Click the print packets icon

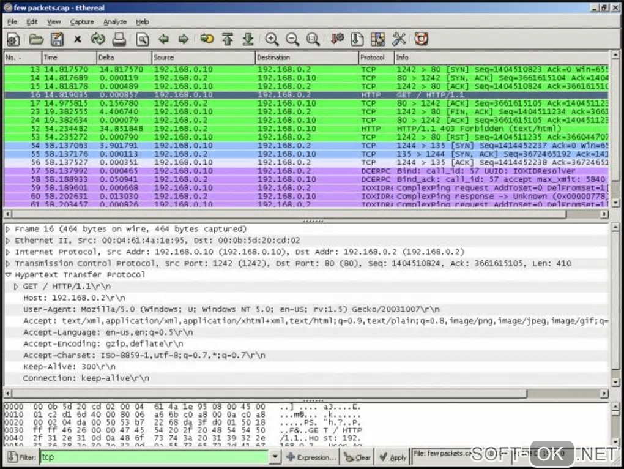[119, 39]
